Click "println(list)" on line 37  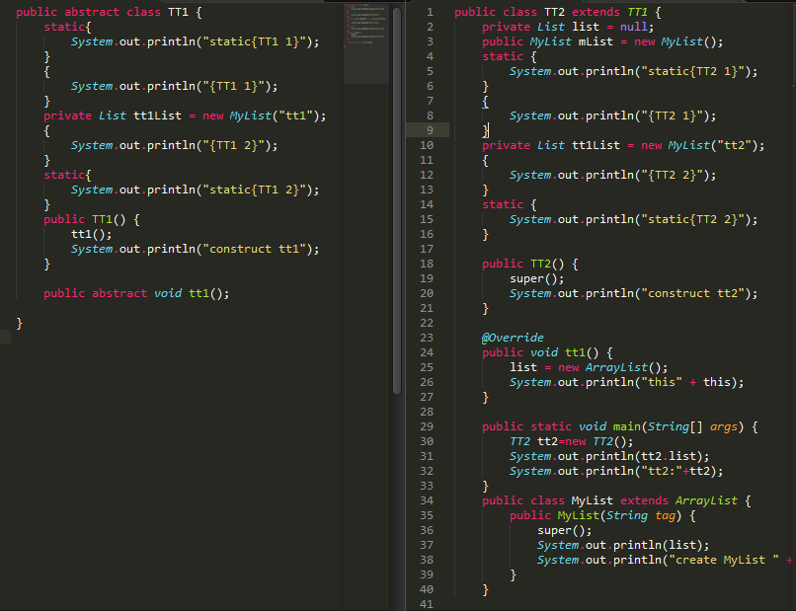658,545
